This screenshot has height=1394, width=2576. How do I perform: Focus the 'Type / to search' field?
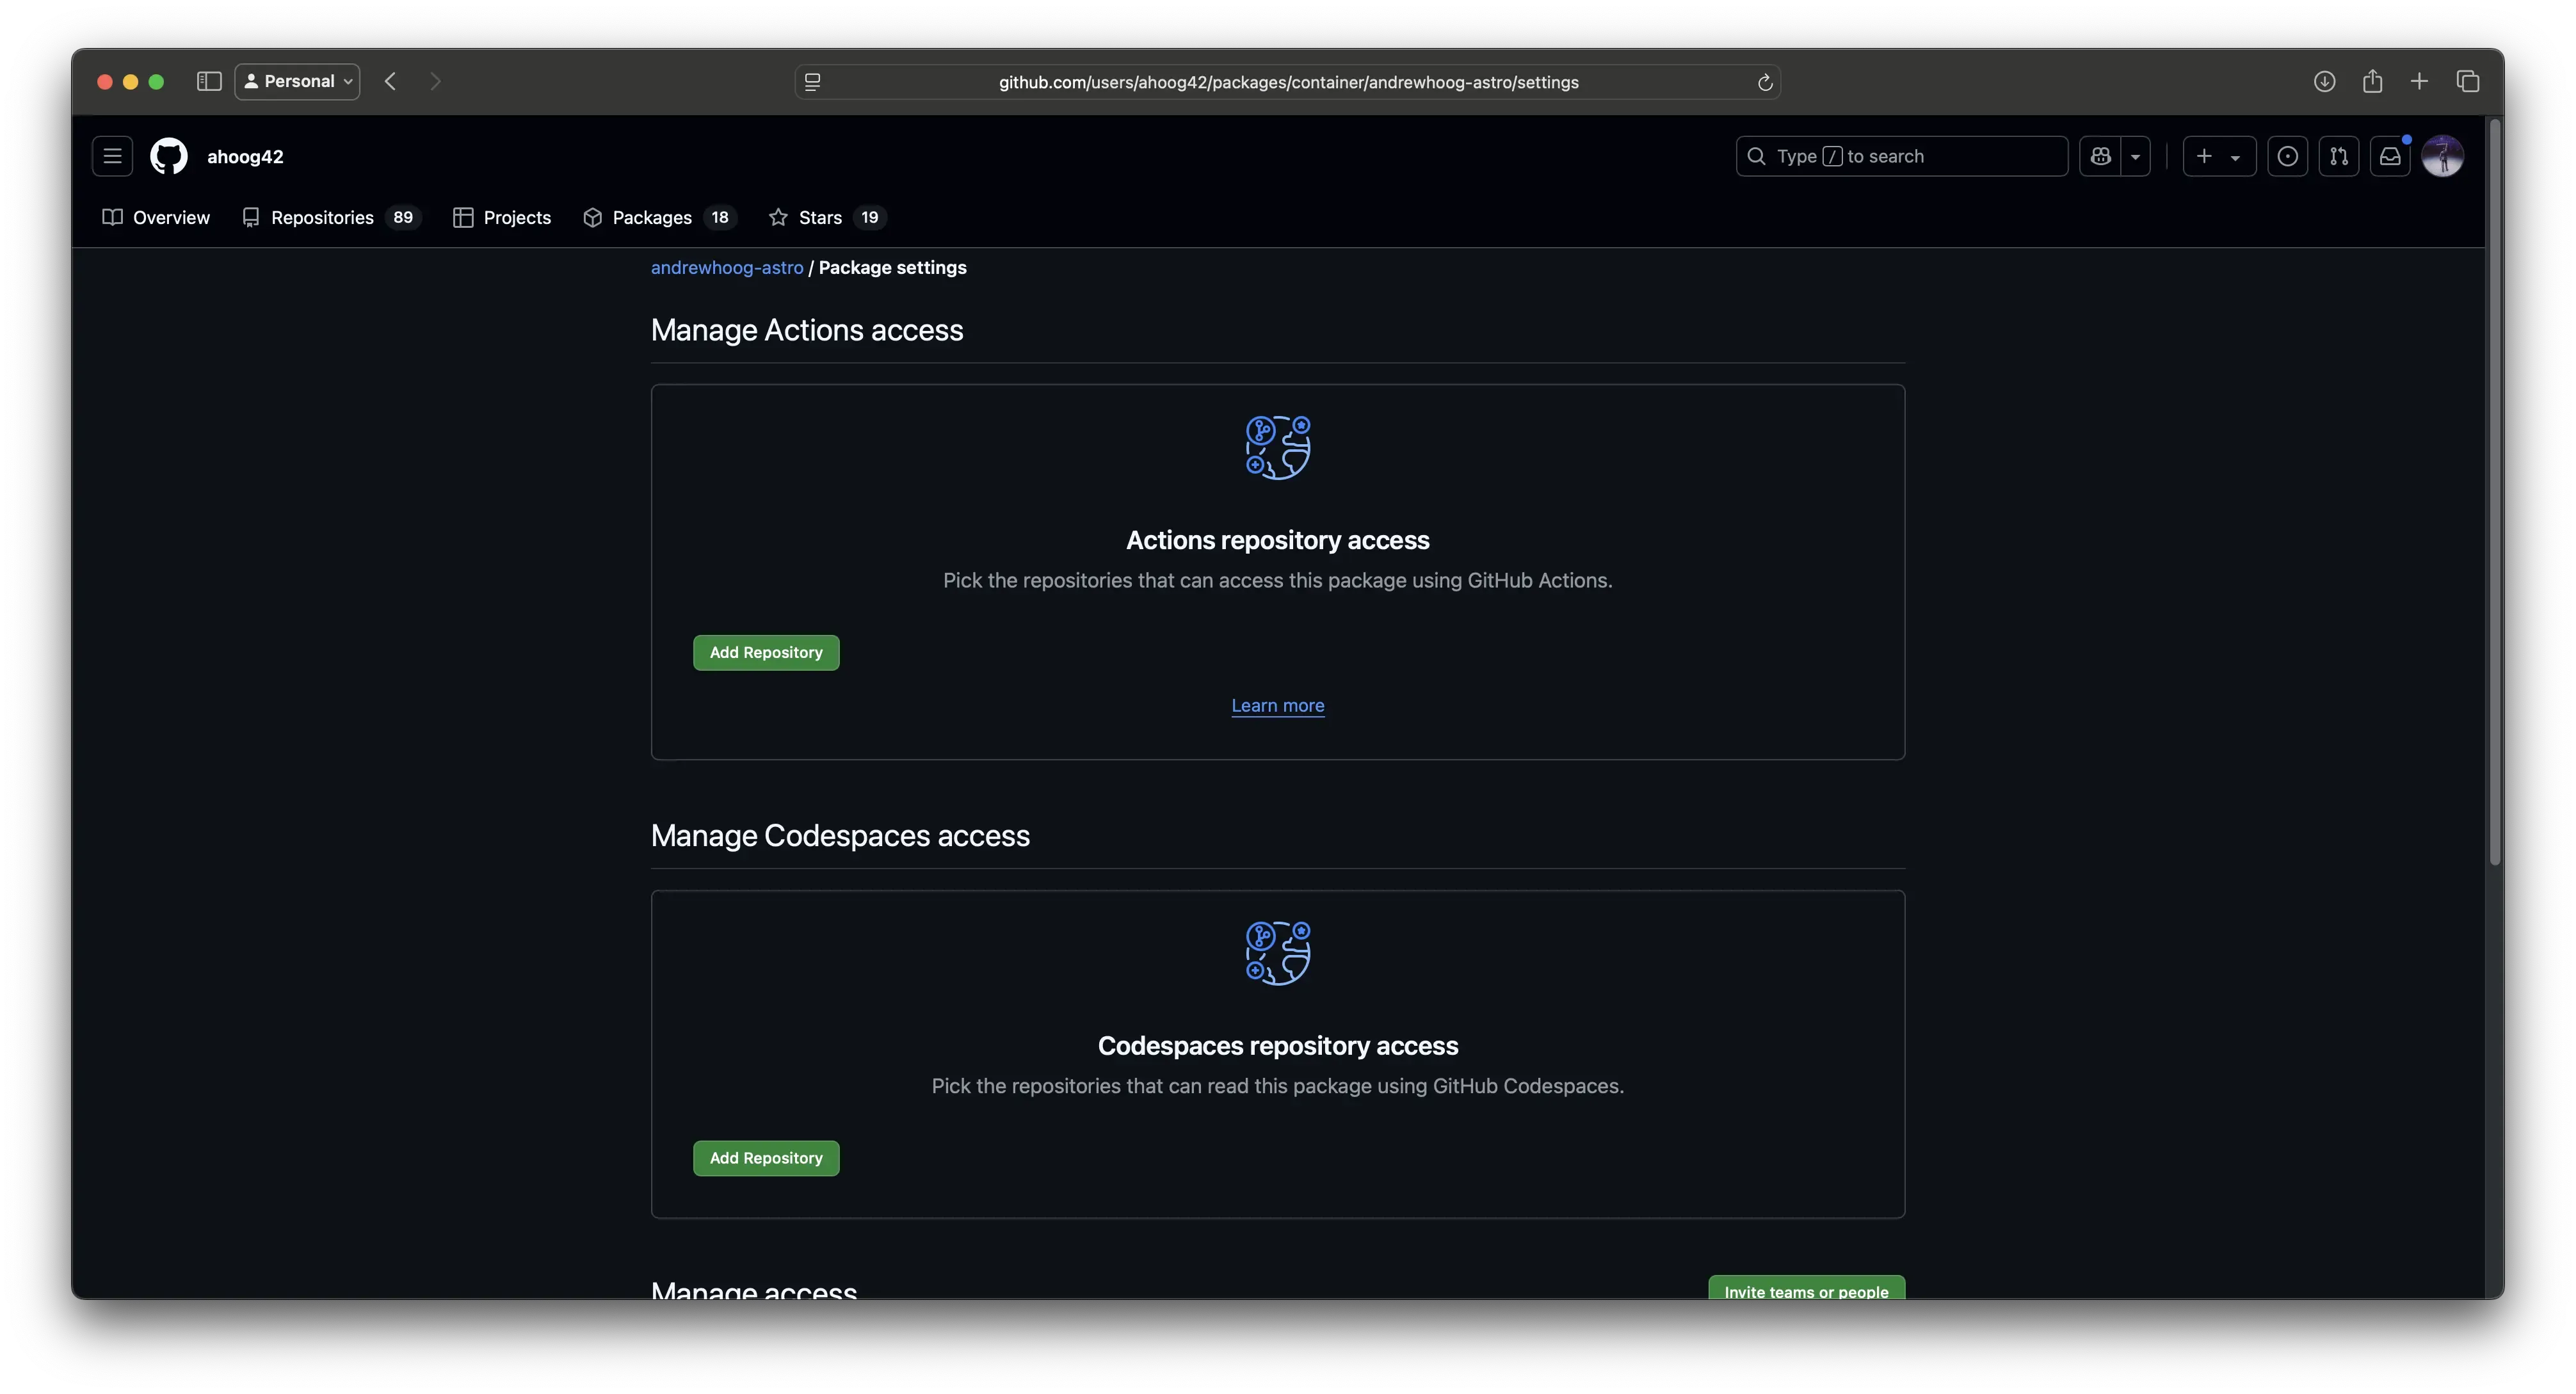click(x=1901, y=156)
